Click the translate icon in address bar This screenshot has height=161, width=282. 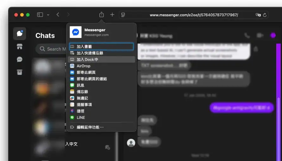[x=258, y=15]
